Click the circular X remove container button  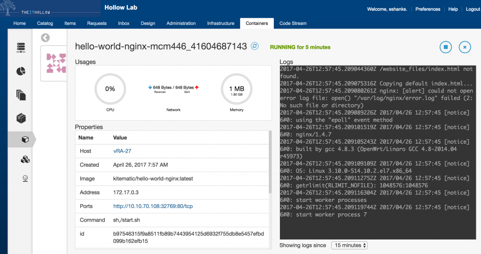(x=465, y=47)
